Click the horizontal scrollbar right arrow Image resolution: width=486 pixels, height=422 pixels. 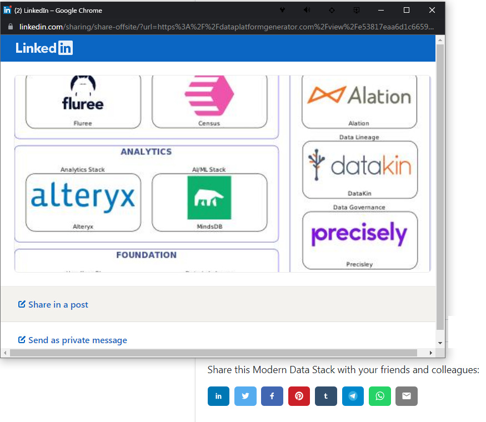coord(432,352)
